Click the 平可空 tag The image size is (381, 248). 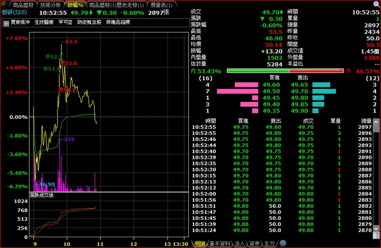click(x=65, y=22)
